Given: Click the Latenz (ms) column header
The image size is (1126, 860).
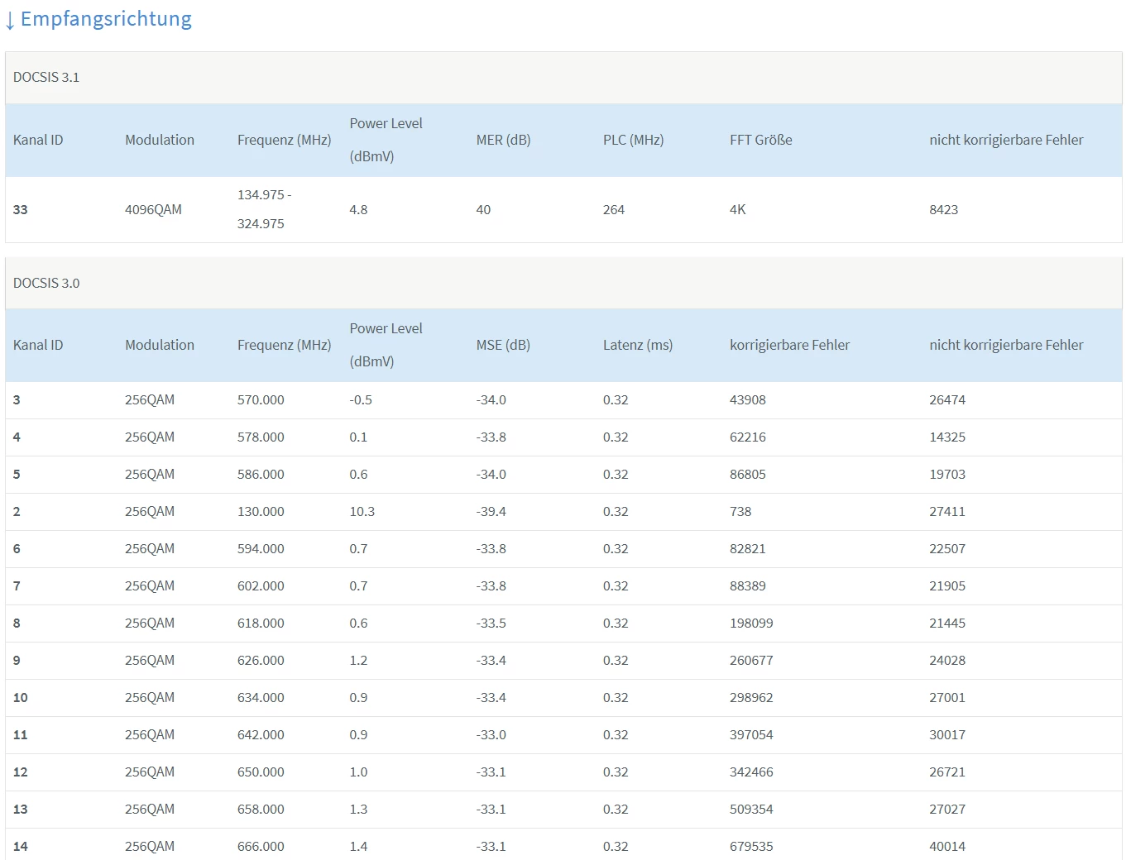Looking at the screenshot, I should pos(637,345).
